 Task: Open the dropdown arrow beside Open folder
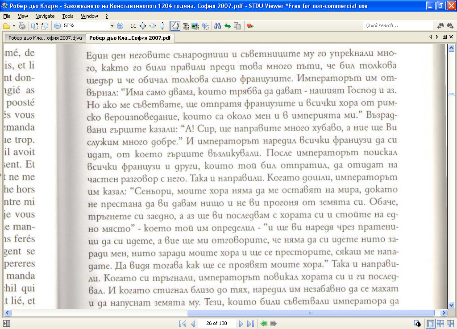click(14, 26)
